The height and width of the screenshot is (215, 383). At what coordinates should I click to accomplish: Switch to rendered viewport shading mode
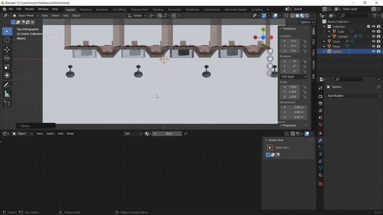(307, 16)
